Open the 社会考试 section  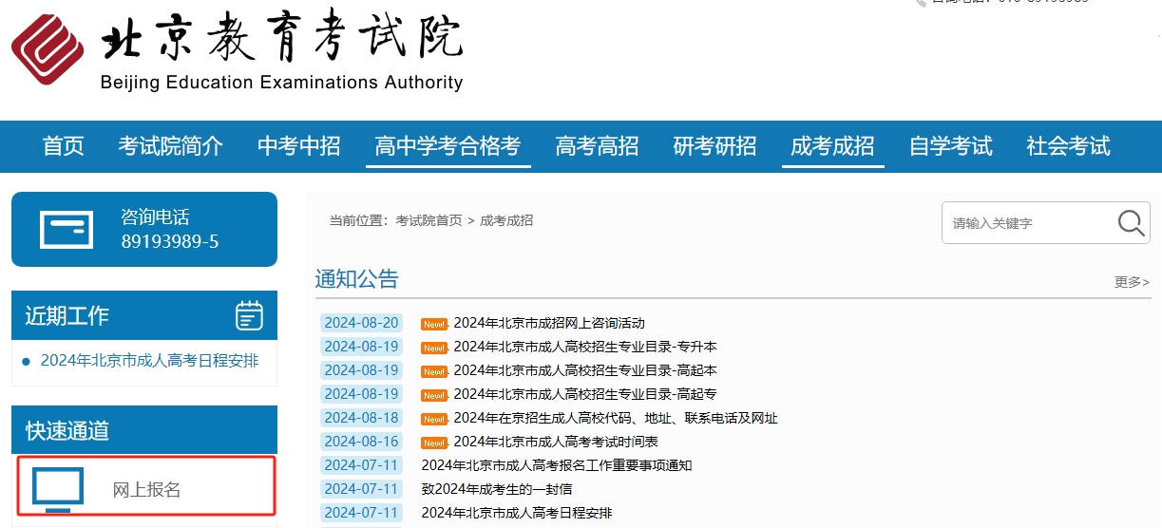click(1068, 146)
